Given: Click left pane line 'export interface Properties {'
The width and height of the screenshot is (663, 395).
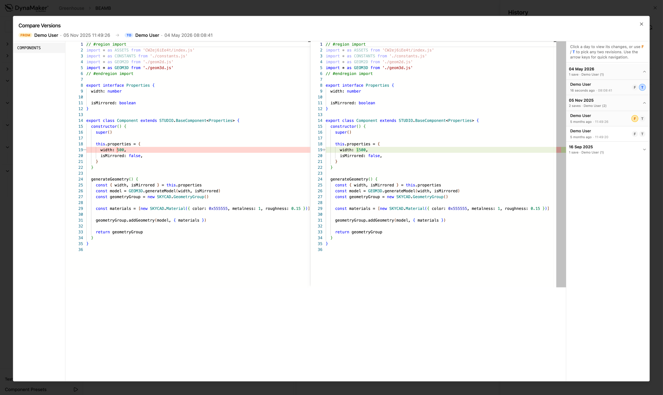Looking at the screenshot, I should 120,85.
